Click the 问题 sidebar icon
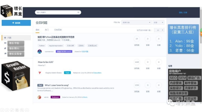Image resolution: width=202 pixels, height=112 pixels. pos(5,38)
